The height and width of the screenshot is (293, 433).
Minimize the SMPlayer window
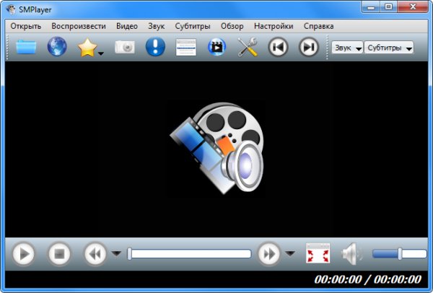371,7
